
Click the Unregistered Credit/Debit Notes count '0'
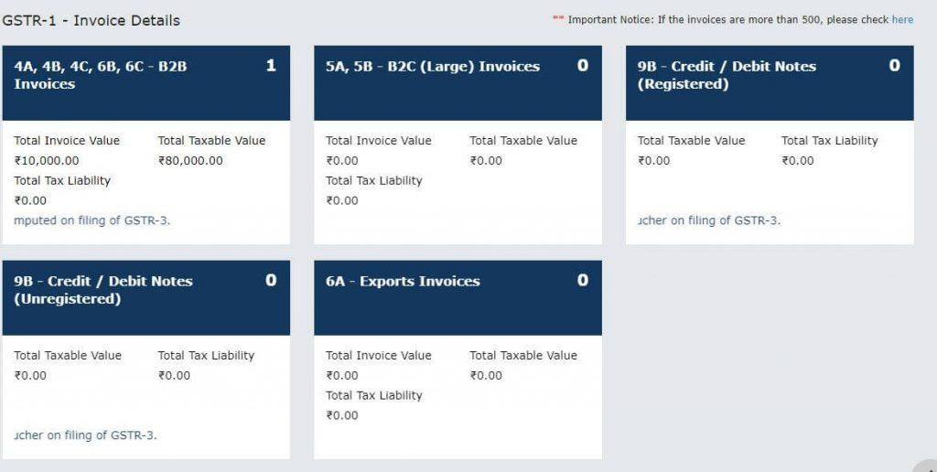point(271,281)
